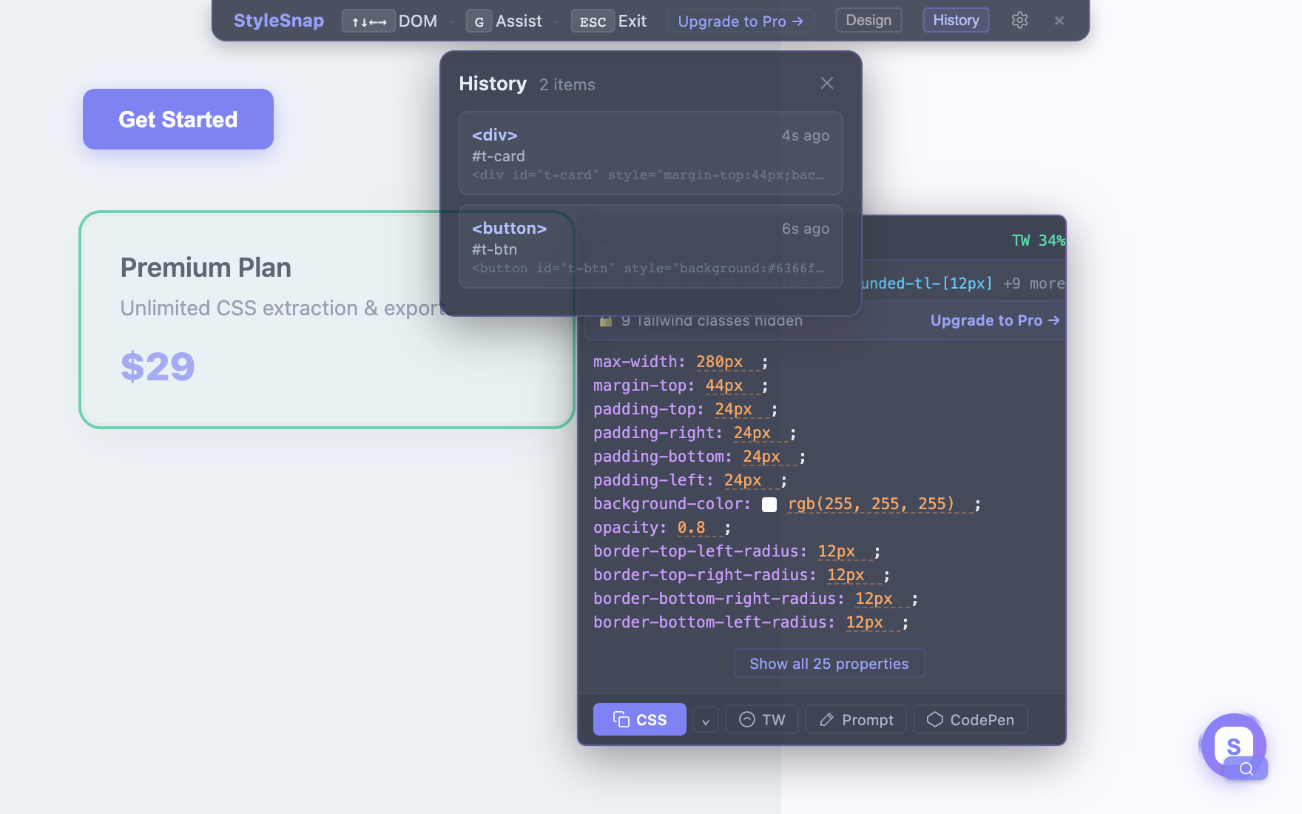The image size is (1302, 814).
Task: Show all 25 properties
Action: point(829,664)
